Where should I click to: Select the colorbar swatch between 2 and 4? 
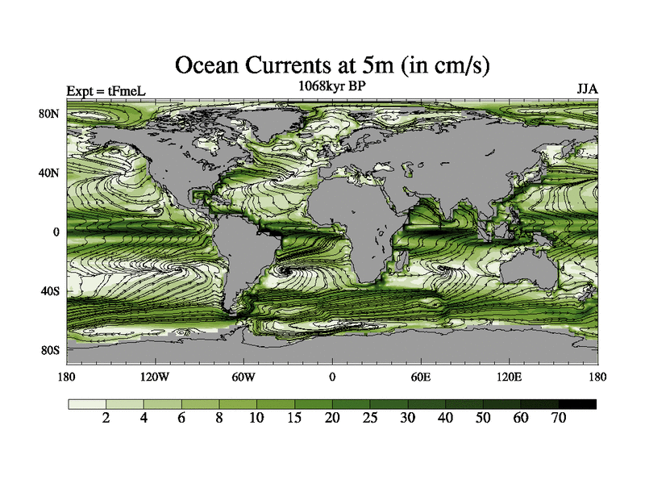click(x=124, y=404)
